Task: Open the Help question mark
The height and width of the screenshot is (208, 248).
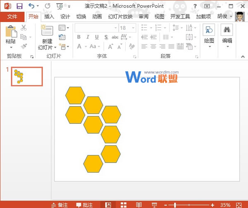Action: point(195,6)
